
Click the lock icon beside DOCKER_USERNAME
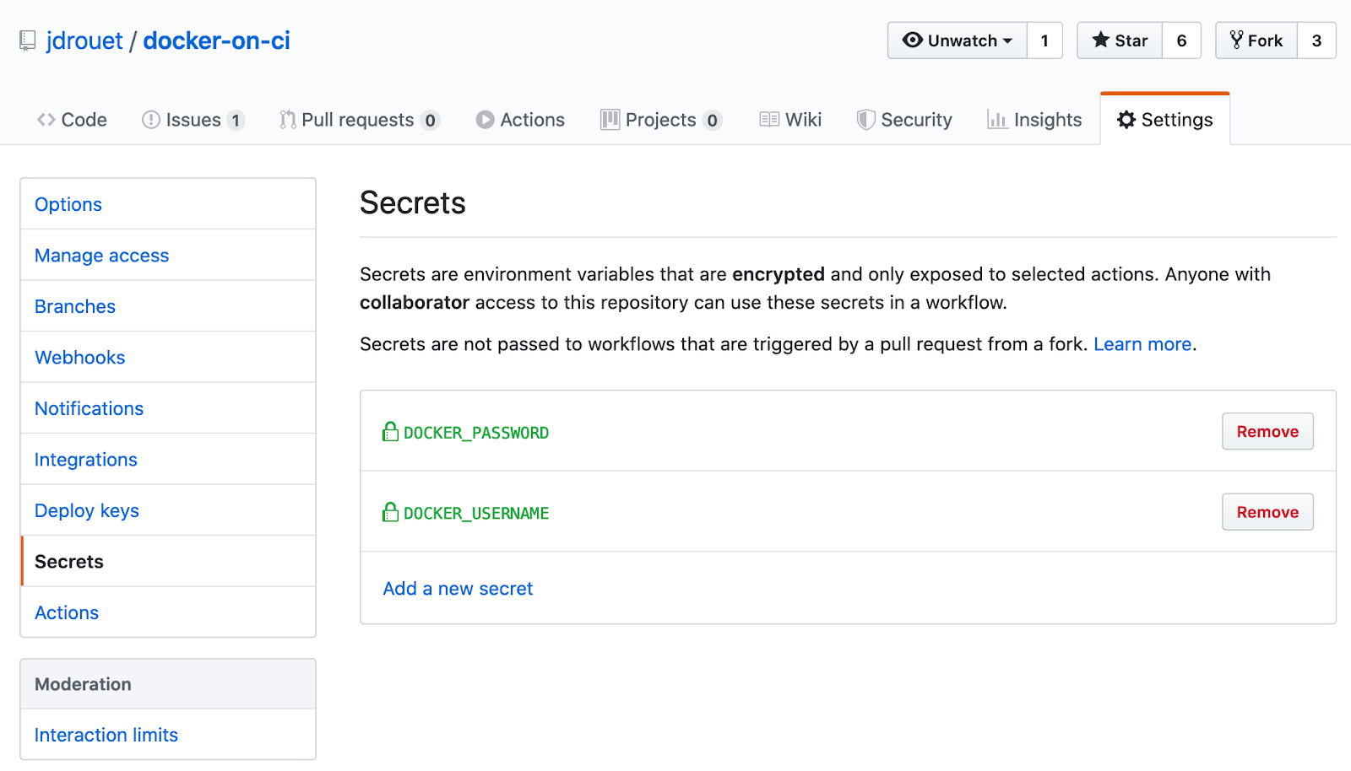(390, 512)
